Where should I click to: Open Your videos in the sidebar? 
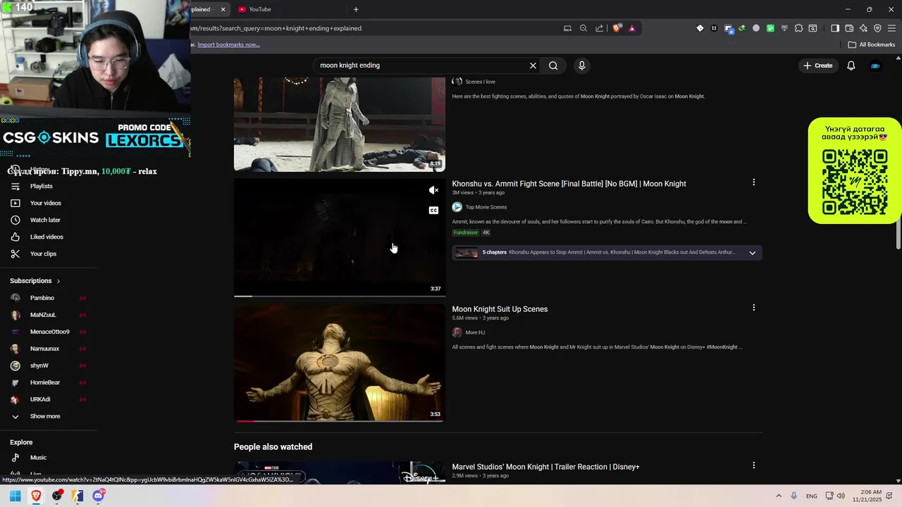pos(46,203)
